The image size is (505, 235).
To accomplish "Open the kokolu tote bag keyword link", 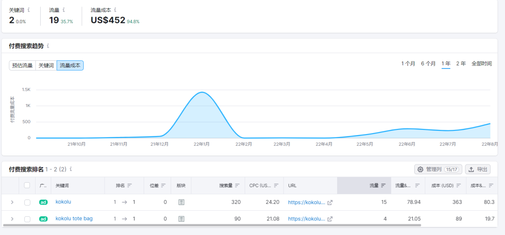I will pyautogui.click(x=74, y=218).
